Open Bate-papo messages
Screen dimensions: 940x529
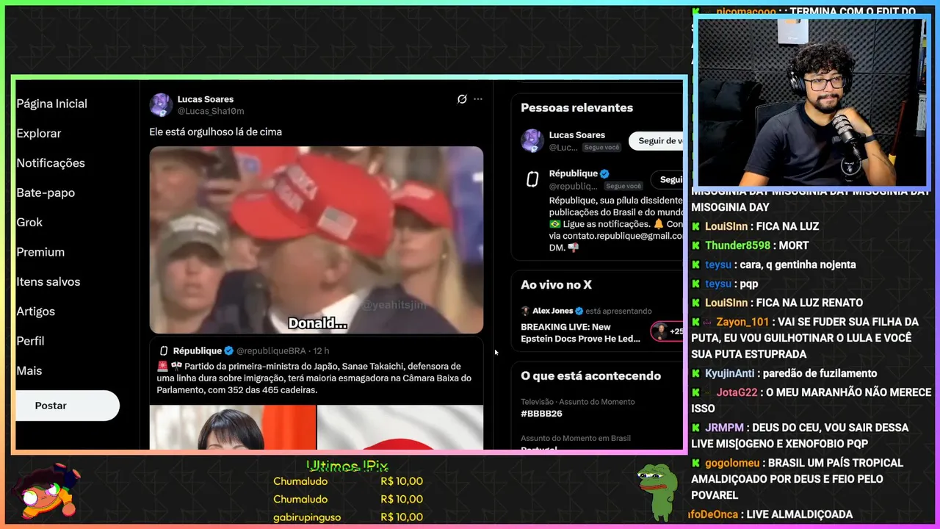[46, 192]
